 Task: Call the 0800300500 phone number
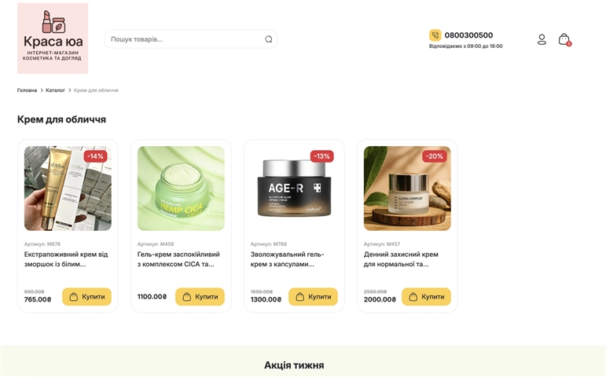point(468,35)
